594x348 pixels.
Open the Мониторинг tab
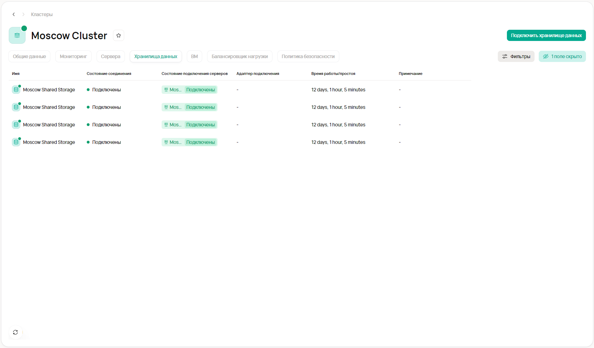tap(73, 56)
